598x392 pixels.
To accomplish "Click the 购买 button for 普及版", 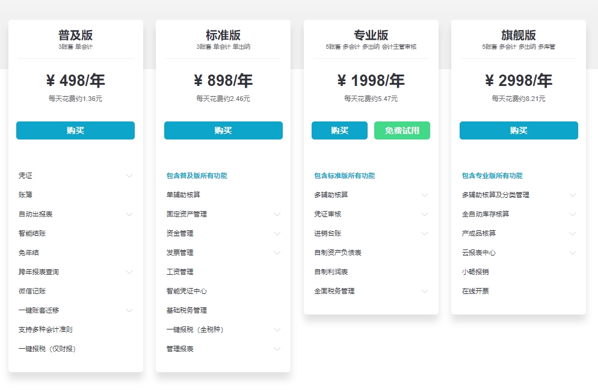I will click(75, 130).
